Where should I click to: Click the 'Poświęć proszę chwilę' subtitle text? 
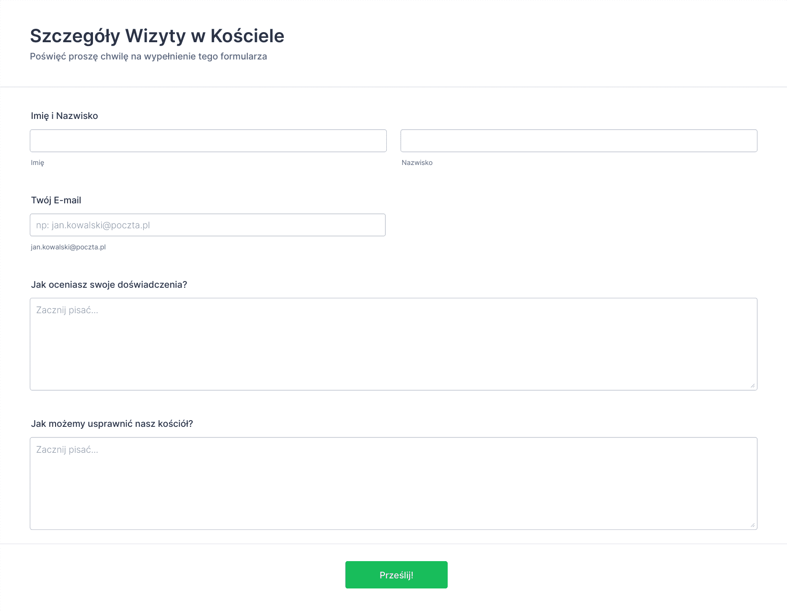(x=149, y=56)
